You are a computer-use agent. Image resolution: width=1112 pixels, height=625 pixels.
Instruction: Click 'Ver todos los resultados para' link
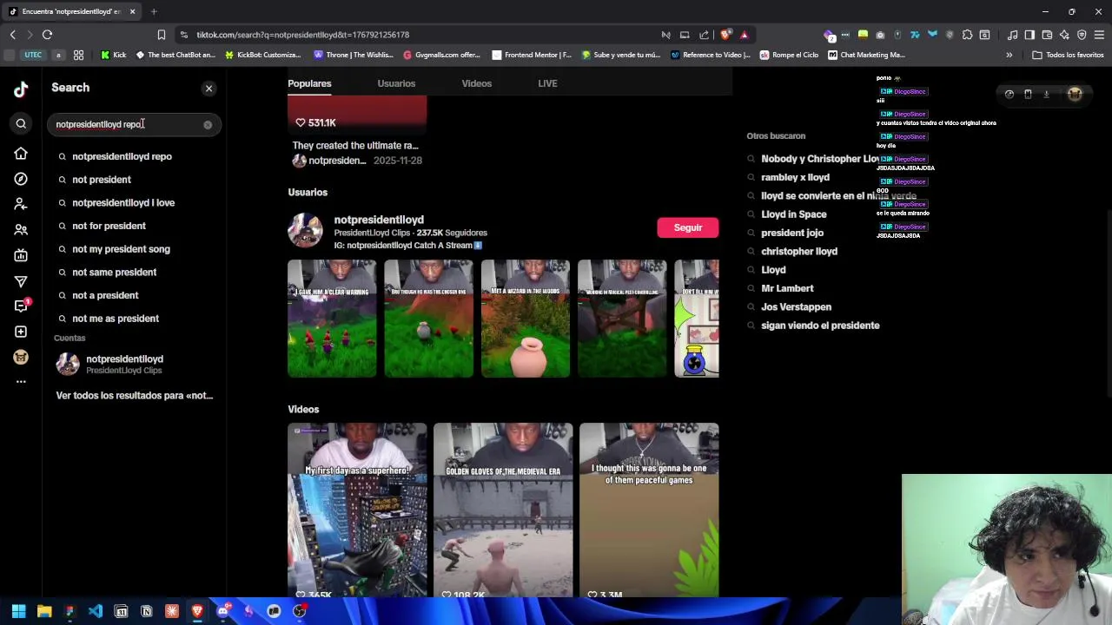(x=135, y=395)
